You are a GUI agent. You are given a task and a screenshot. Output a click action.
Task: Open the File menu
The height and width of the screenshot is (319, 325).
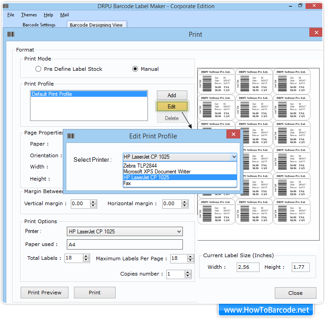point(11,15)
